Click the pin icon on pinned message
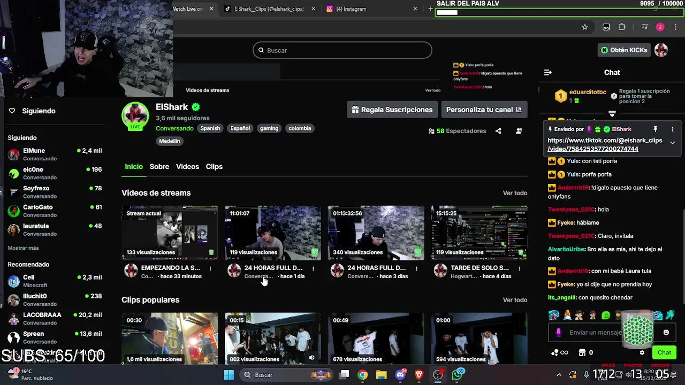 point(655,129)
